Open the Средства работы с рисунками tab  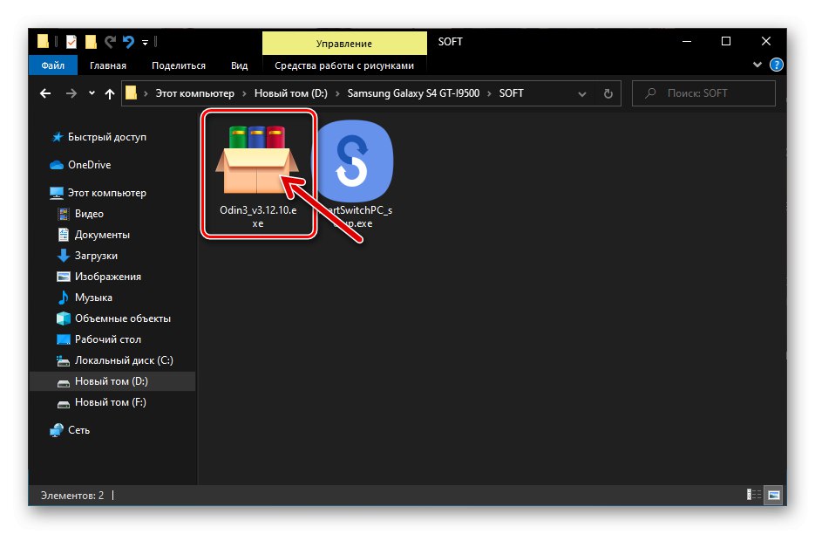(344, 65)
